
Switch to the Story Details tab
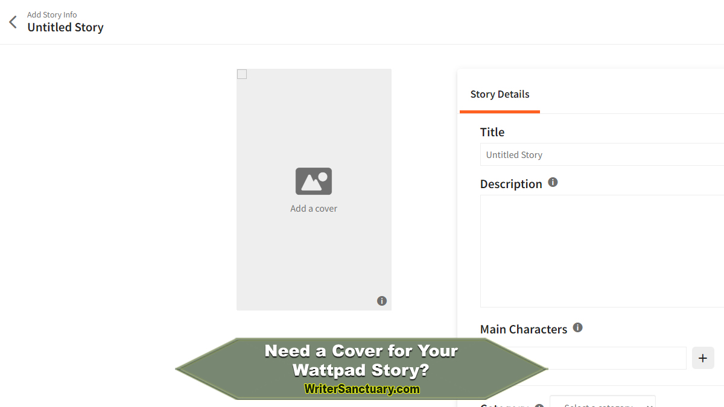pyautogui.click(x=500, y=94)
